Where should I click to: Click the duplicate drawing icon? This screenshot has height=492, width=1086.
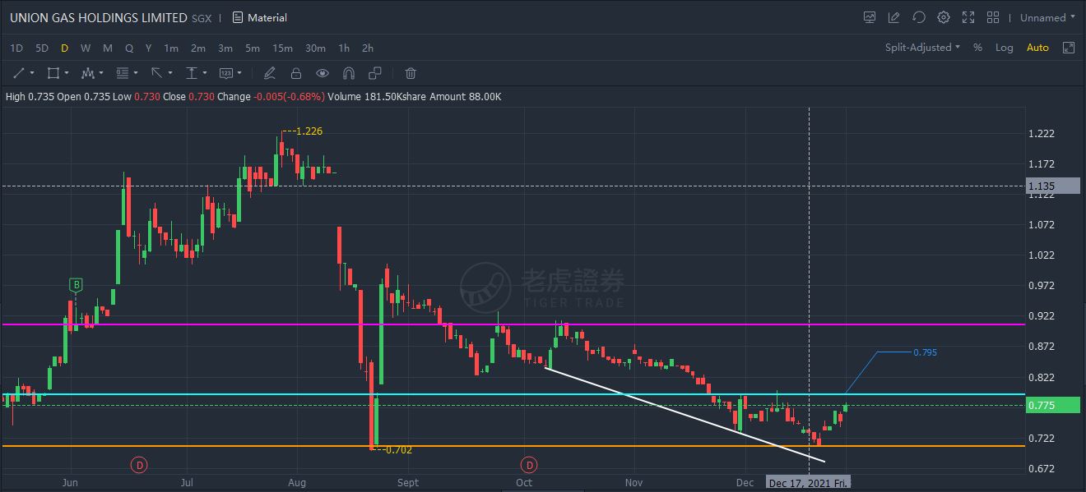tap(375, 73)
